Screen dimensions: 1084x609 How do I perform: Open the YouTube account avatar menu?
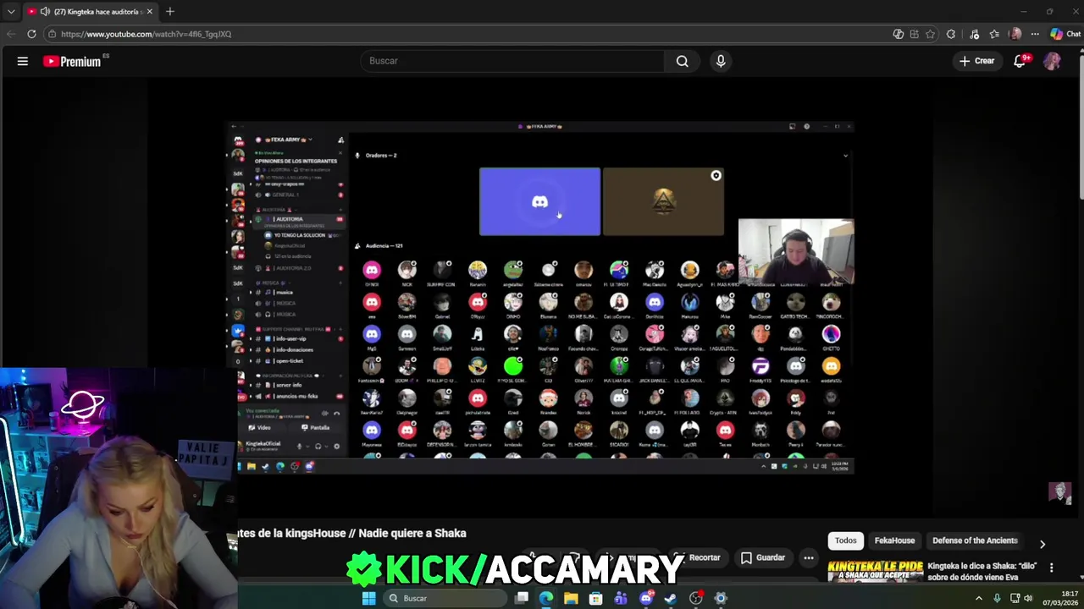pyautogui.click(x=1052, y=61)
